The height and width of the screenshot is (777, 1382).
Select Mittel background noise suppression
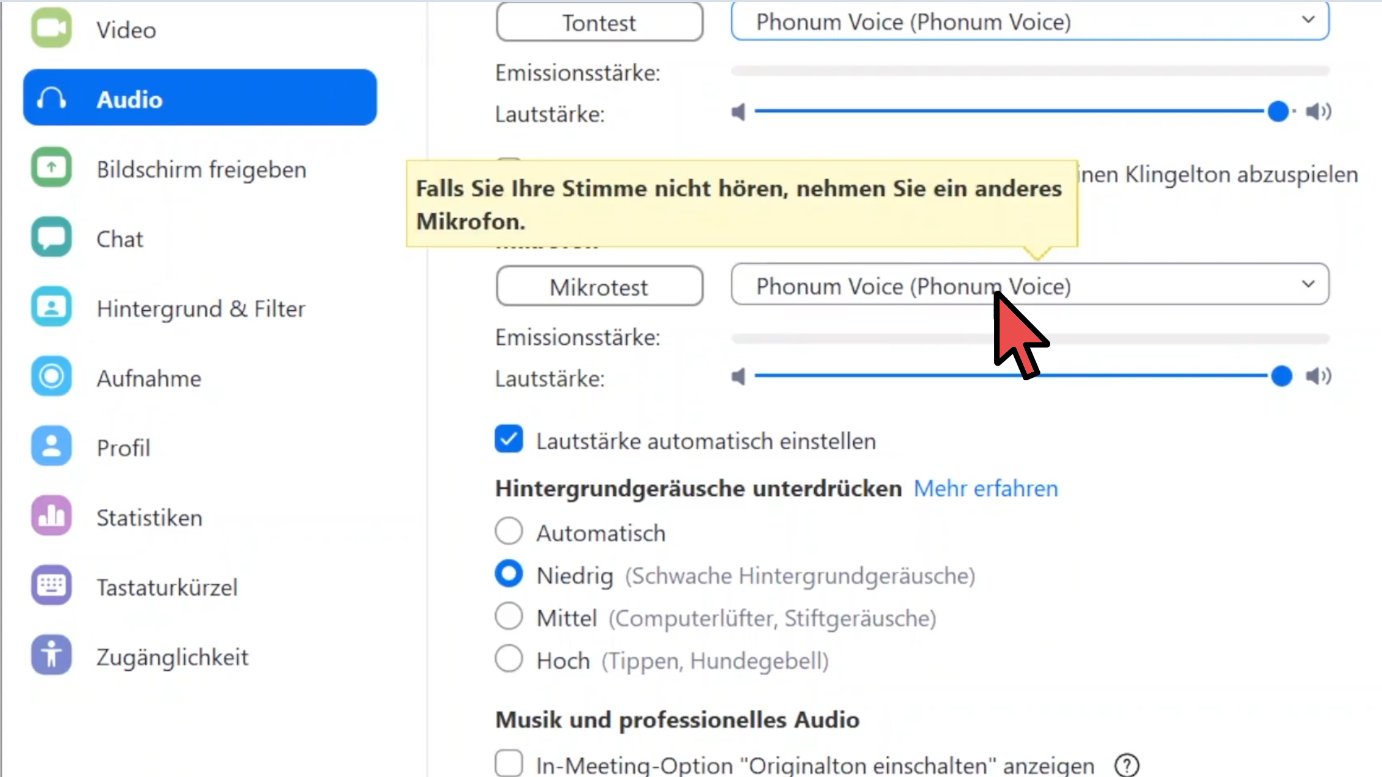(x=509, y=617)
